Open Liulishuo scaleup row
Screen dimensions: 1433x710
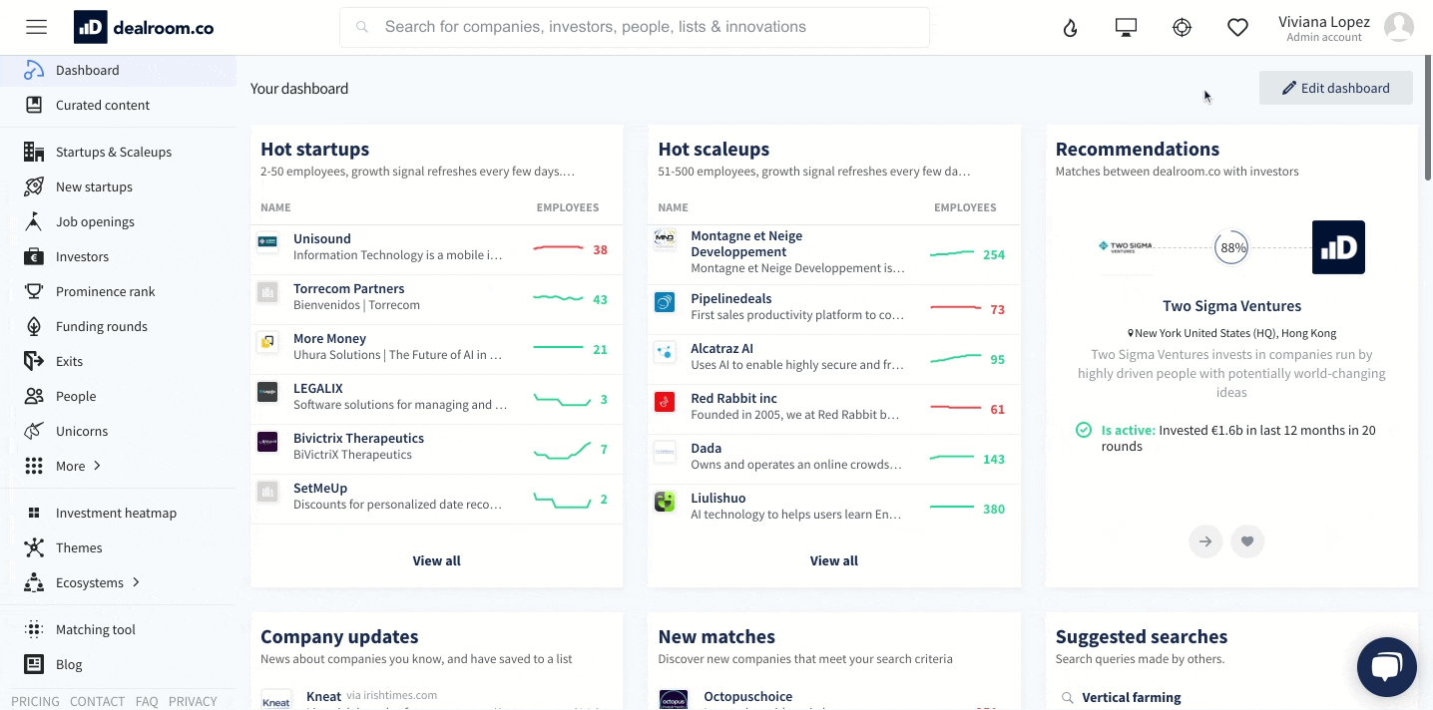[834, 509]
